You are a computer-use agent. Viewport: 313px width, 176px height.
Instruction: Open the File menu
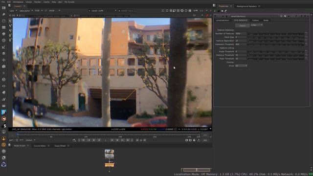(3, 2)
